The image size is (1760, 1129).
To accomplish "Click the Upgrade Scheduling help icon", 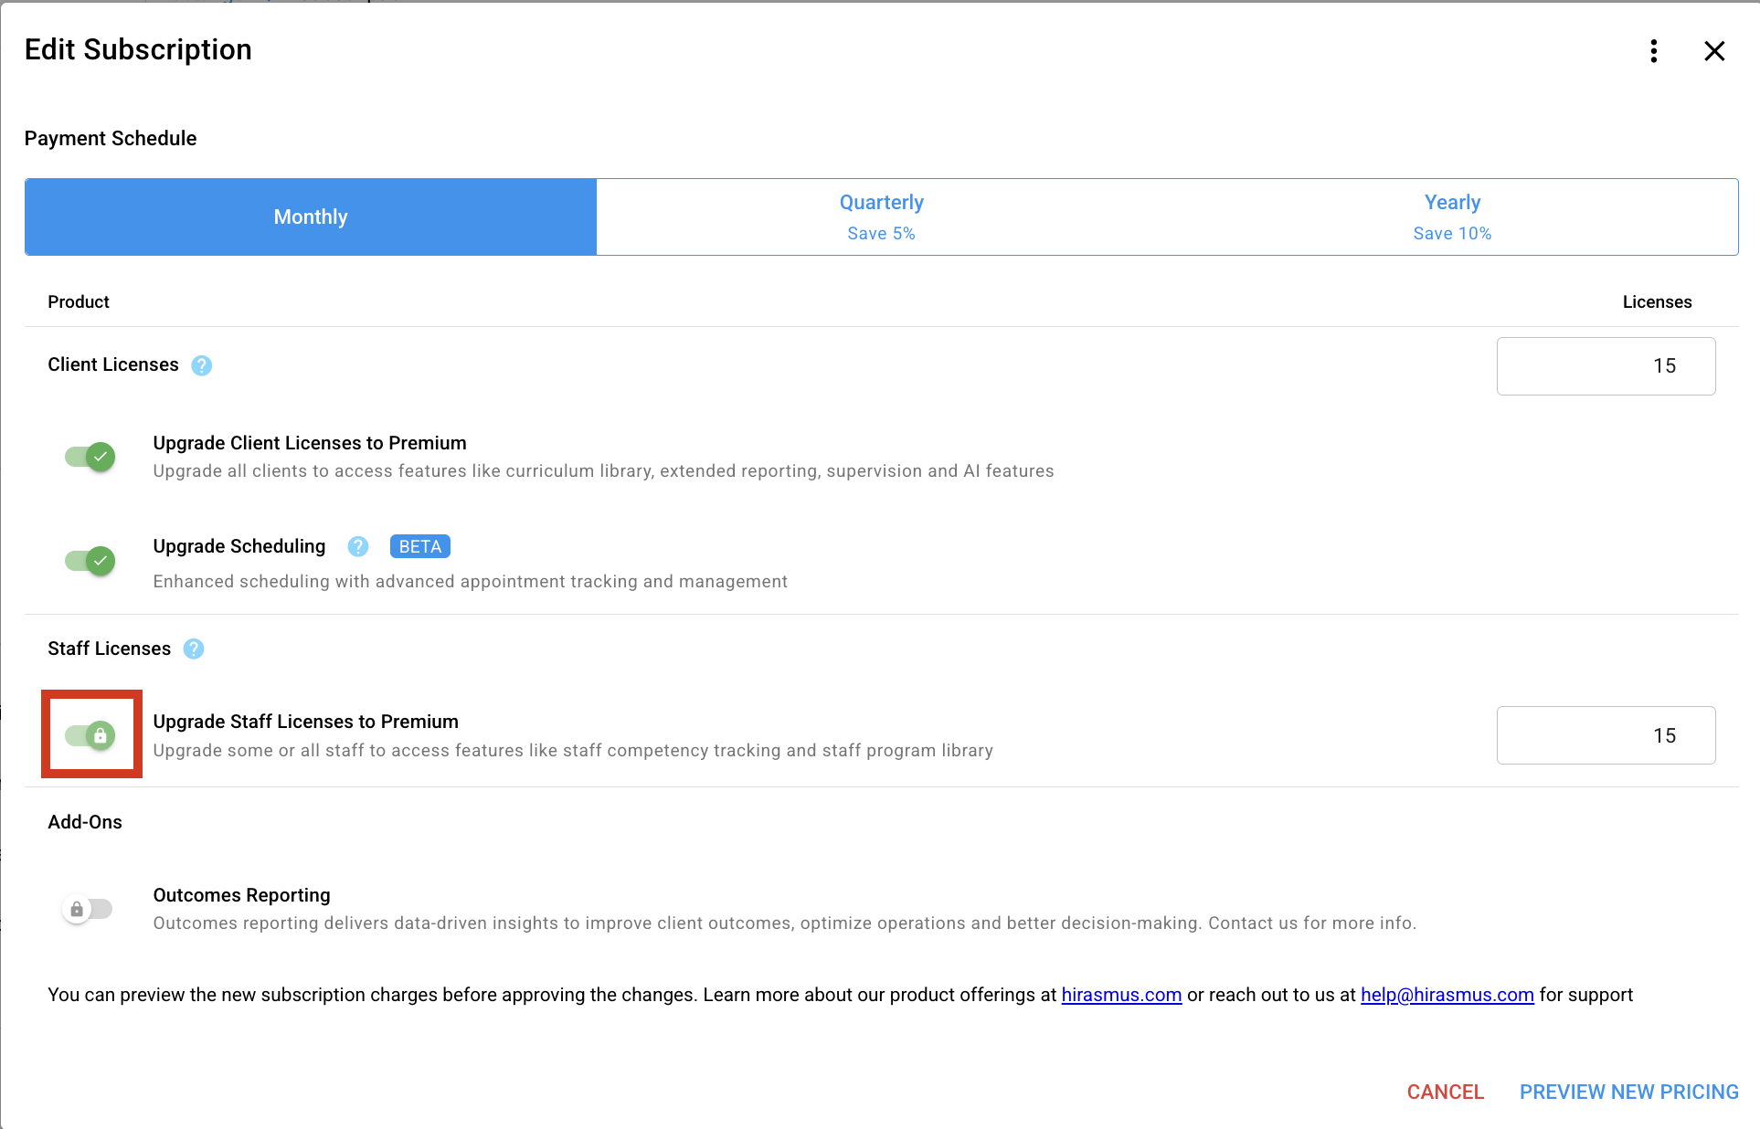I will (358, 546).
